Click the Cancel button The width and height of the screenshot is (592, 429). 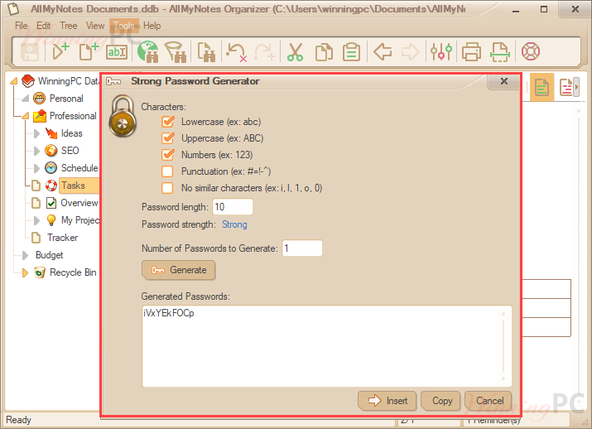(489, 401)
